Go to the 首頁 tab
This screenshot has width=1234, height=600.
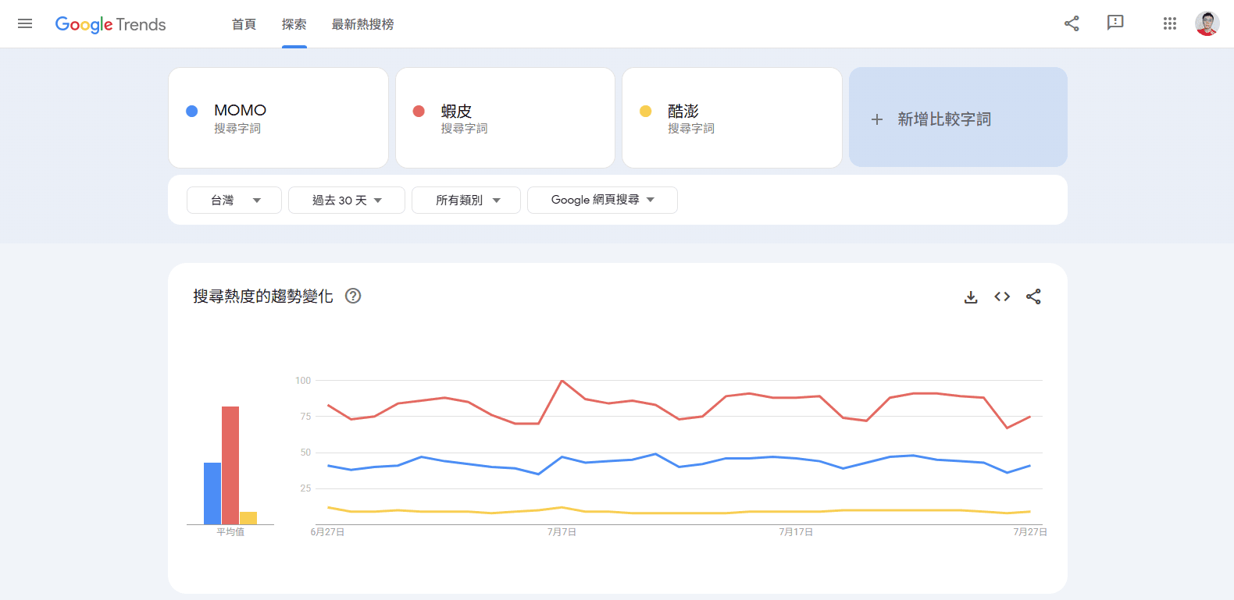click(x=244, y=24)
